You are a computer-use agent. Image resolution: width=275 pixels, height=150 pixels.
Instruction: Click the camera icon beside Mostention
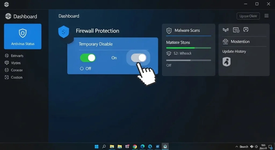(x=226, y=42)
